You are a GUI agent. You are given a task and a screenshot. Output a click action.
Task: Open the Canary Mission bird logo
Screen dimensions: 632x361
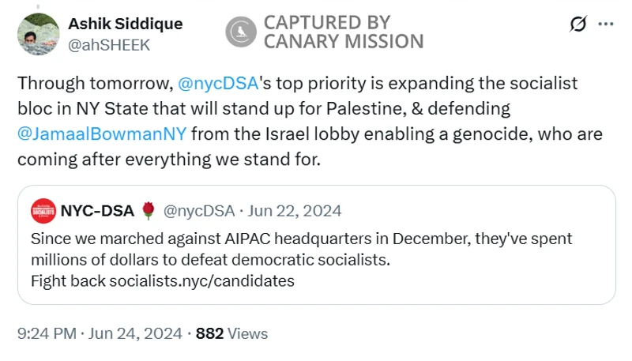click(239, 32)
